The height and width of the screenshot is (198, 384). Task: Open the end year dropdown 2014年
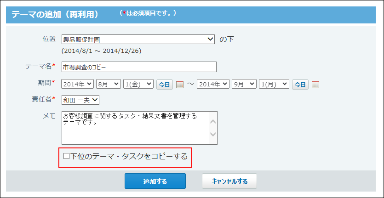click(213, 84)
